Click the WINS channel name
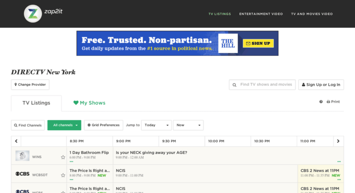The width and height of the screenshot is (355, 193). [x=37, y=157]
